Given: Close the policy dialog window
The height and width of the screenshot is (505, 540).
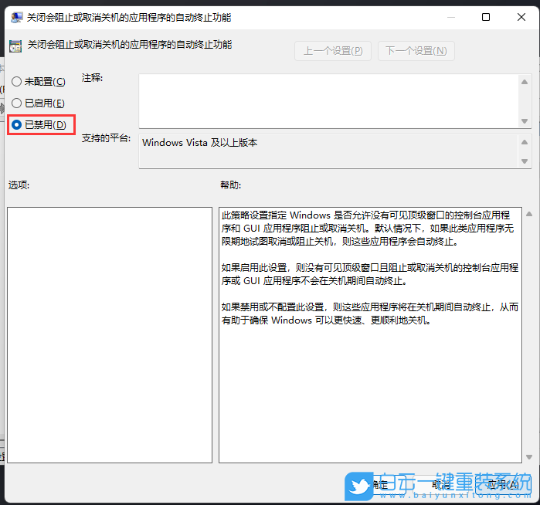Looking at the screenshot, I should (x=521, y=17).
